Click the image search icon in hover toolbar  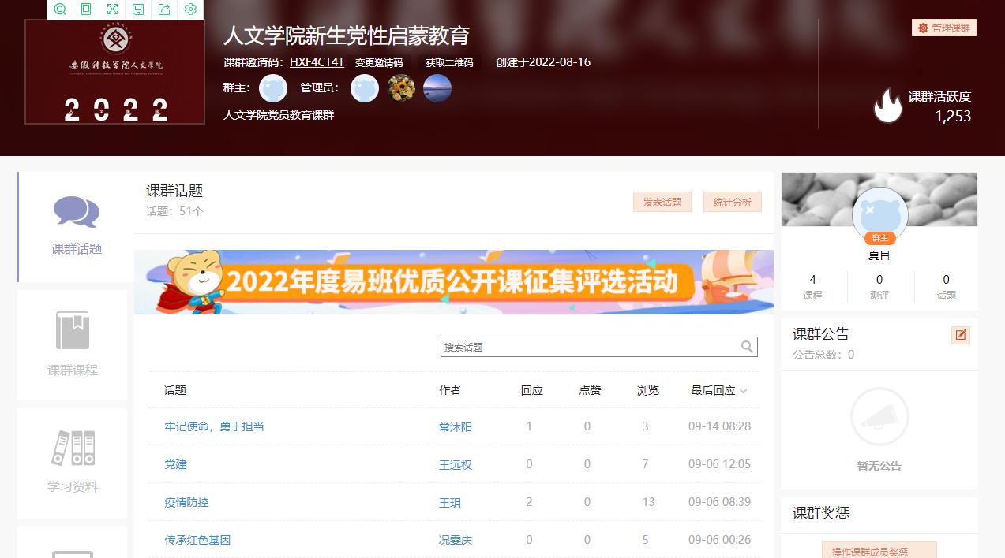coord(60,9)
